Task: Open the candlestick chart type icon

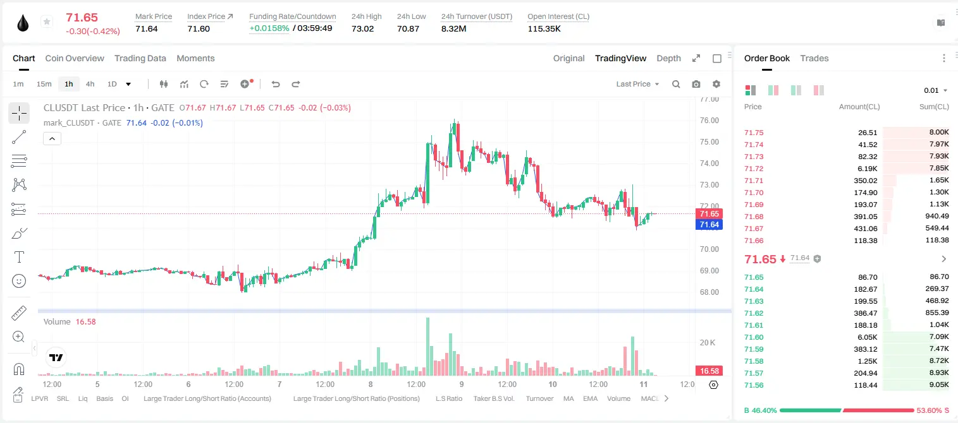Action: point(164,84)
